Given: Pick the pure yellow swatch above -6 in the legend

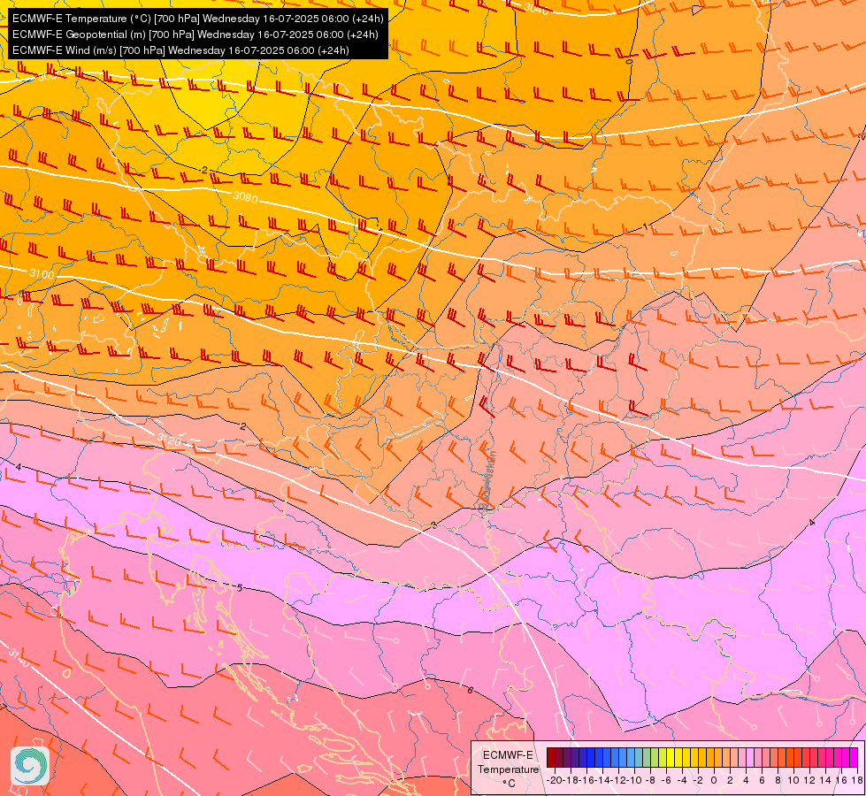Looking at the screenshot, I should [671, 757].
